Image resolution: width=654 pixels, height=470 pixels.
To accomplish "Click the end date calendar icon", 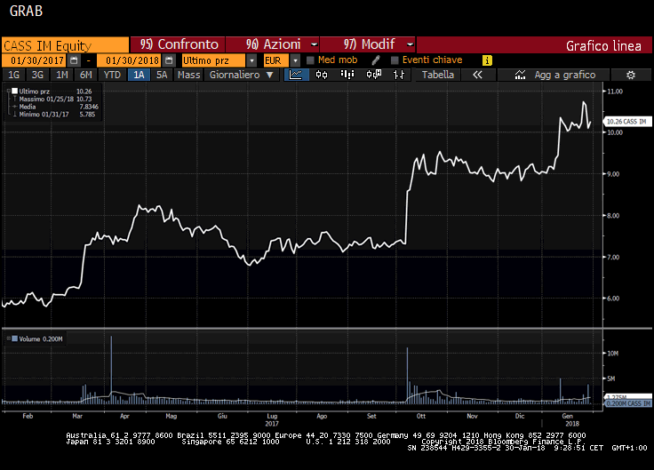I will [x=166, y=60].
